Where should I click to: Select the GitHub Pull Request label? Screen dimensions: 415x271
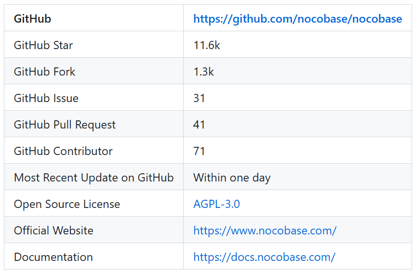[x=65, y=125]
